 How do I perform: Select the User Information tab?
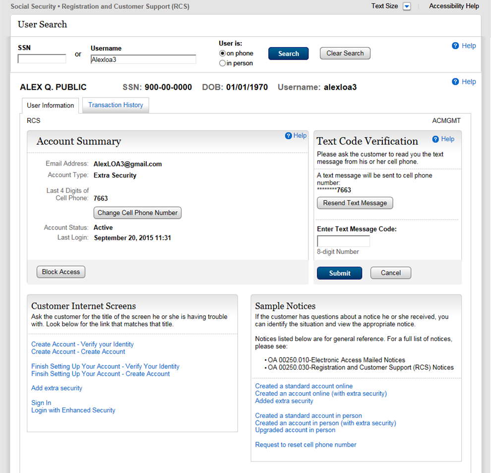click(x=50, y=106)
